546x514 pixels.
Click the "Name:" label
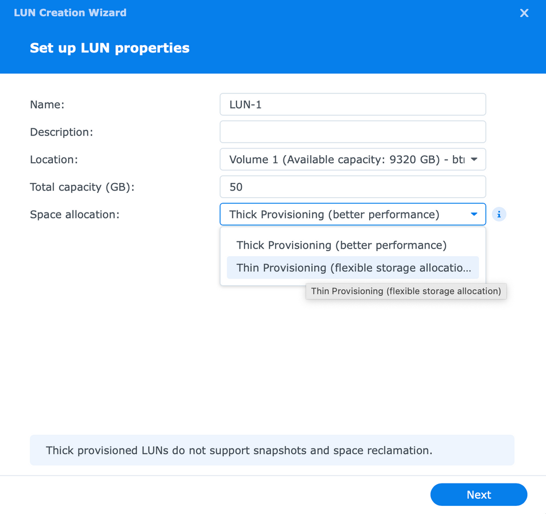point(47,104)
